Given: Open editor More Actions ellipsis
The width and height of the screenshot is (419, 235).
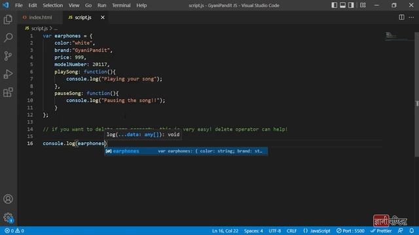Looking at the screenshot, I should 411,18.
